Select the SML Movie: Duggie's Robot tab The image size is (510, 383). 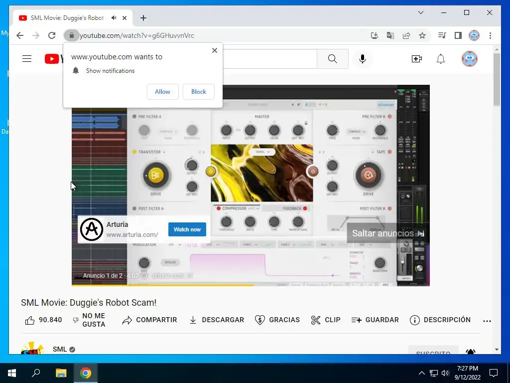point(67,18)
